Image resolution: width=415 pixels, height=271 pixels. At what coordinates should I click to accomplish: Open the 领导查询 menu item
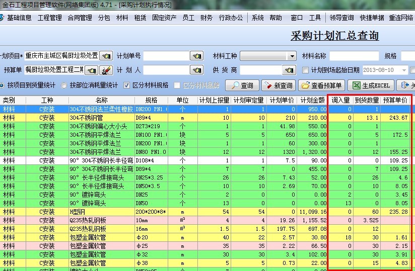pyautogui.click(x=342, y=18)
